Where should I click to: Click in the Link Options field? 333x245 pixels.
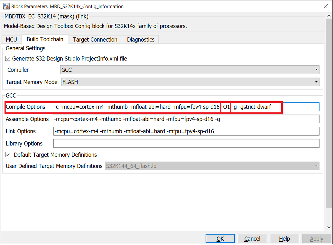tap(186, 131)
